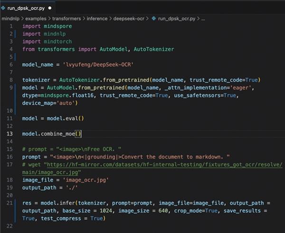Click the Python file icon in the tab
Screen dimensions: 285x233
point(3,8)
